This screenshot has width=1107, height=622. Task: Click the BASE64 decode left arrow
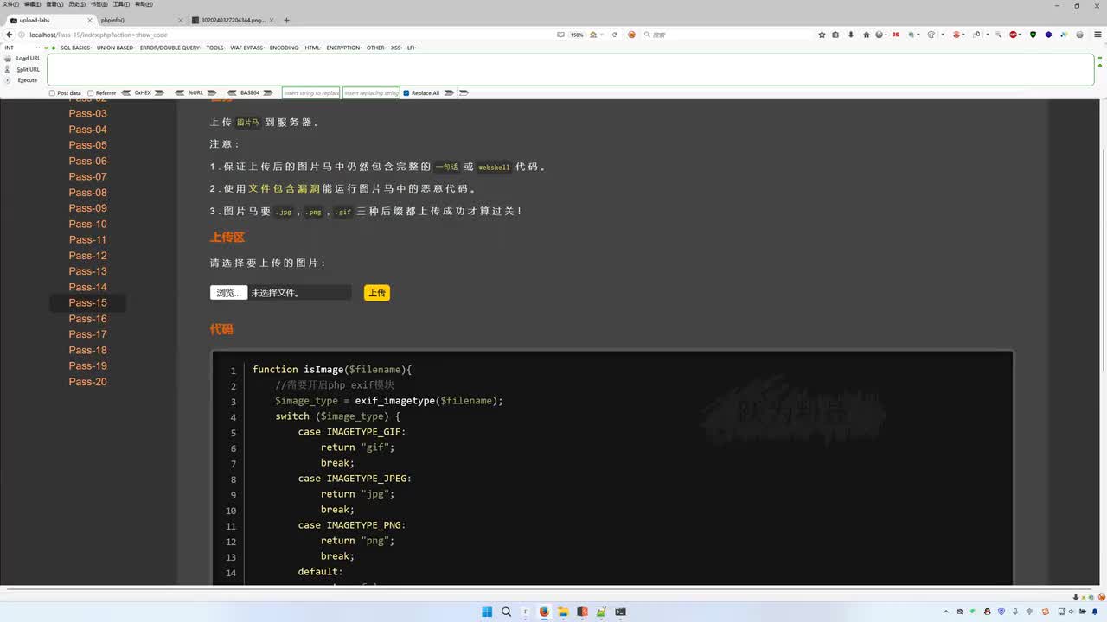point(233,93)
